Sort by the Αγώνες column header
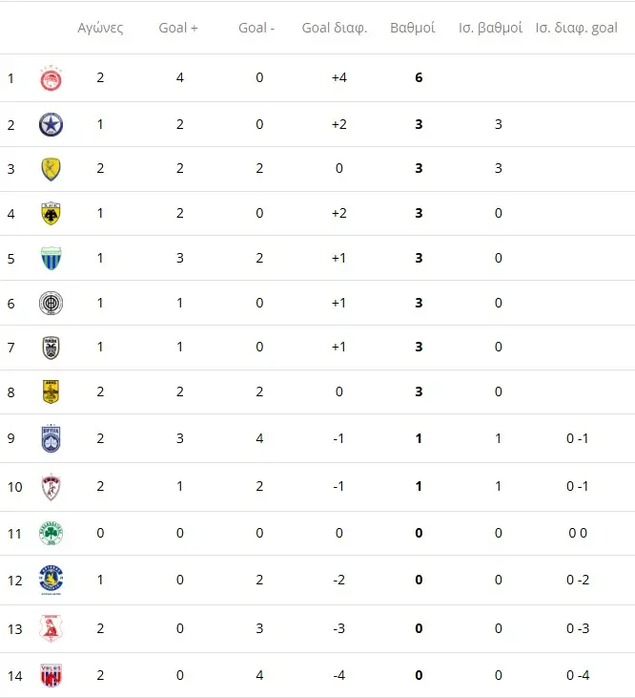635x698 pixels. tap(100, 28)
